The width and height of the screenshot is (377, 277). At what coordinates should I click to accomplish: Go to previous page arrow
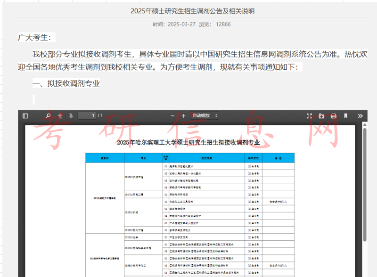coord(60,116)
